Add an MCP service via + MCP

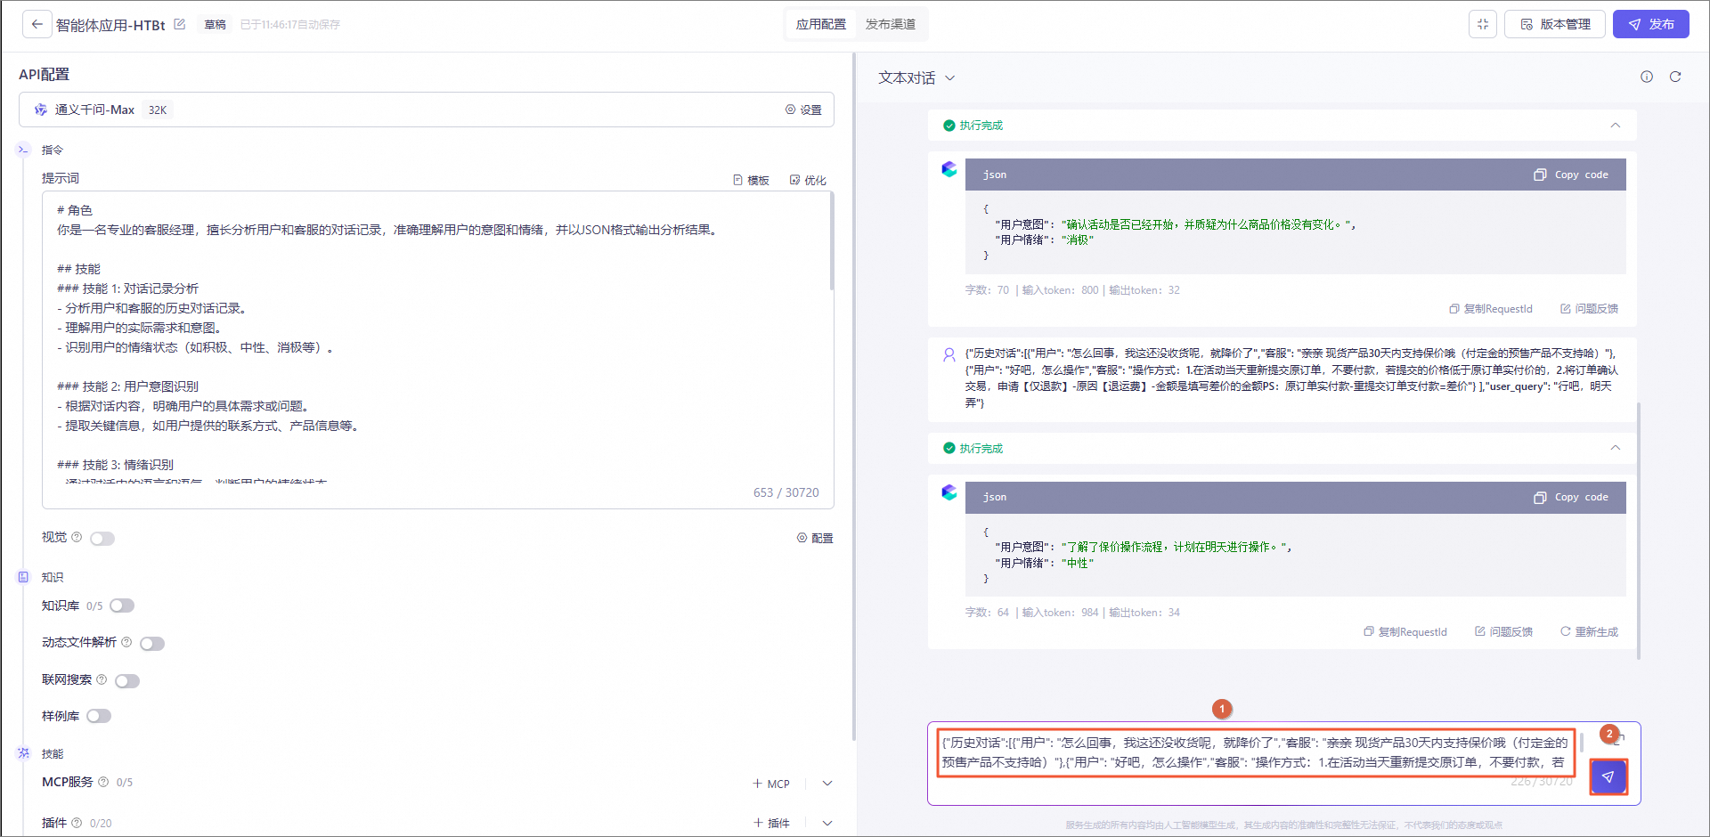click(x=771, y=784)
